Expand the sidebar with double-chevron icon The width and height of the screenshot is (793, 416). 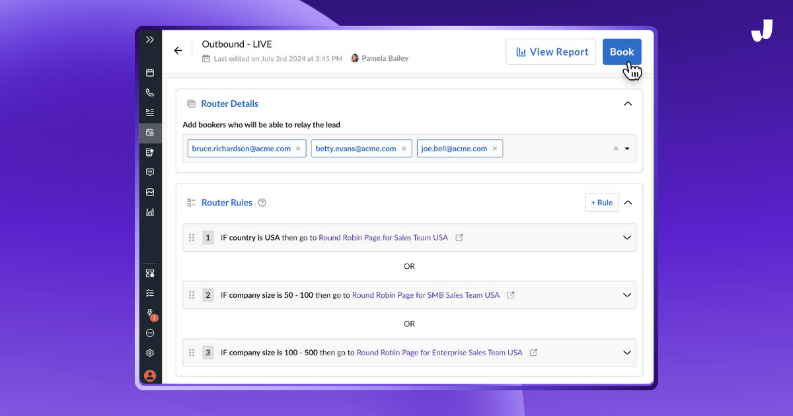(x=150, y=40)
